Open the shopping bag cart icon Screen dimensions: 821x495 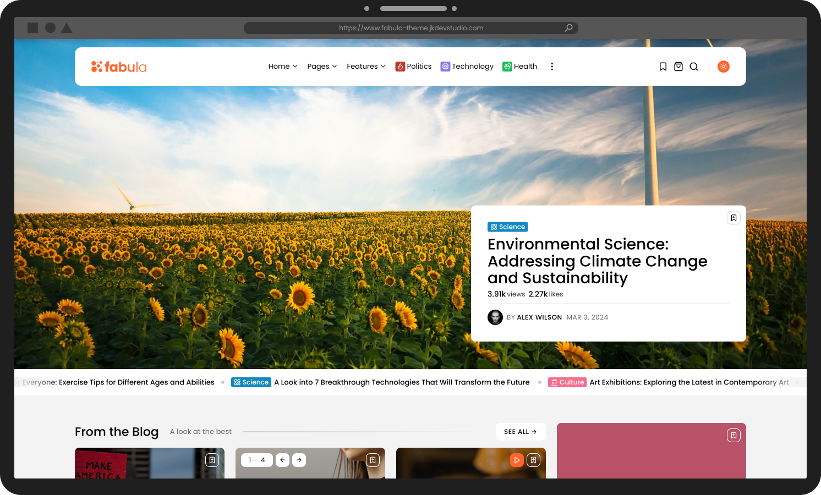678,67
